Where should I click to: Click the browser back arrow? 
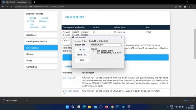(3, 7)
